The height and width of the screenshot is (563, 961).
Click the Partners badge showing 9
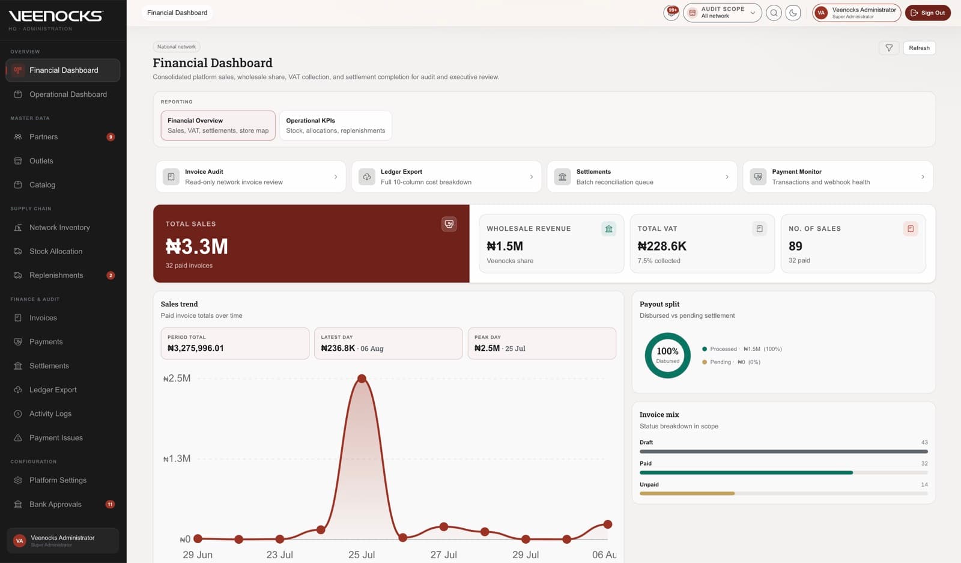pos(111,137)
